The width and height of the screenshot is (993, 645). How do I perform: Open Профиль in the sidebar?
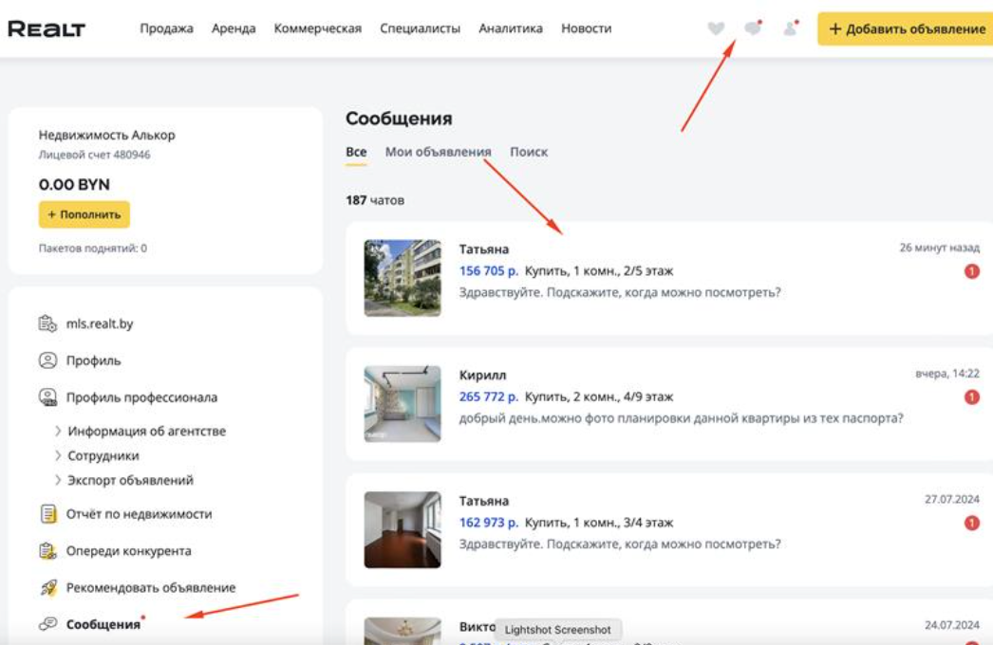coord(94,360)
